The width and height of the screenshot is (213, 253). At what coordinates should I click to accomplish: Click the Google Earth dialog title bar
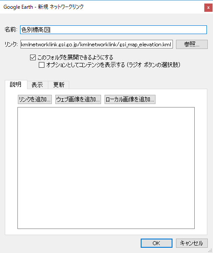point(102,7)
